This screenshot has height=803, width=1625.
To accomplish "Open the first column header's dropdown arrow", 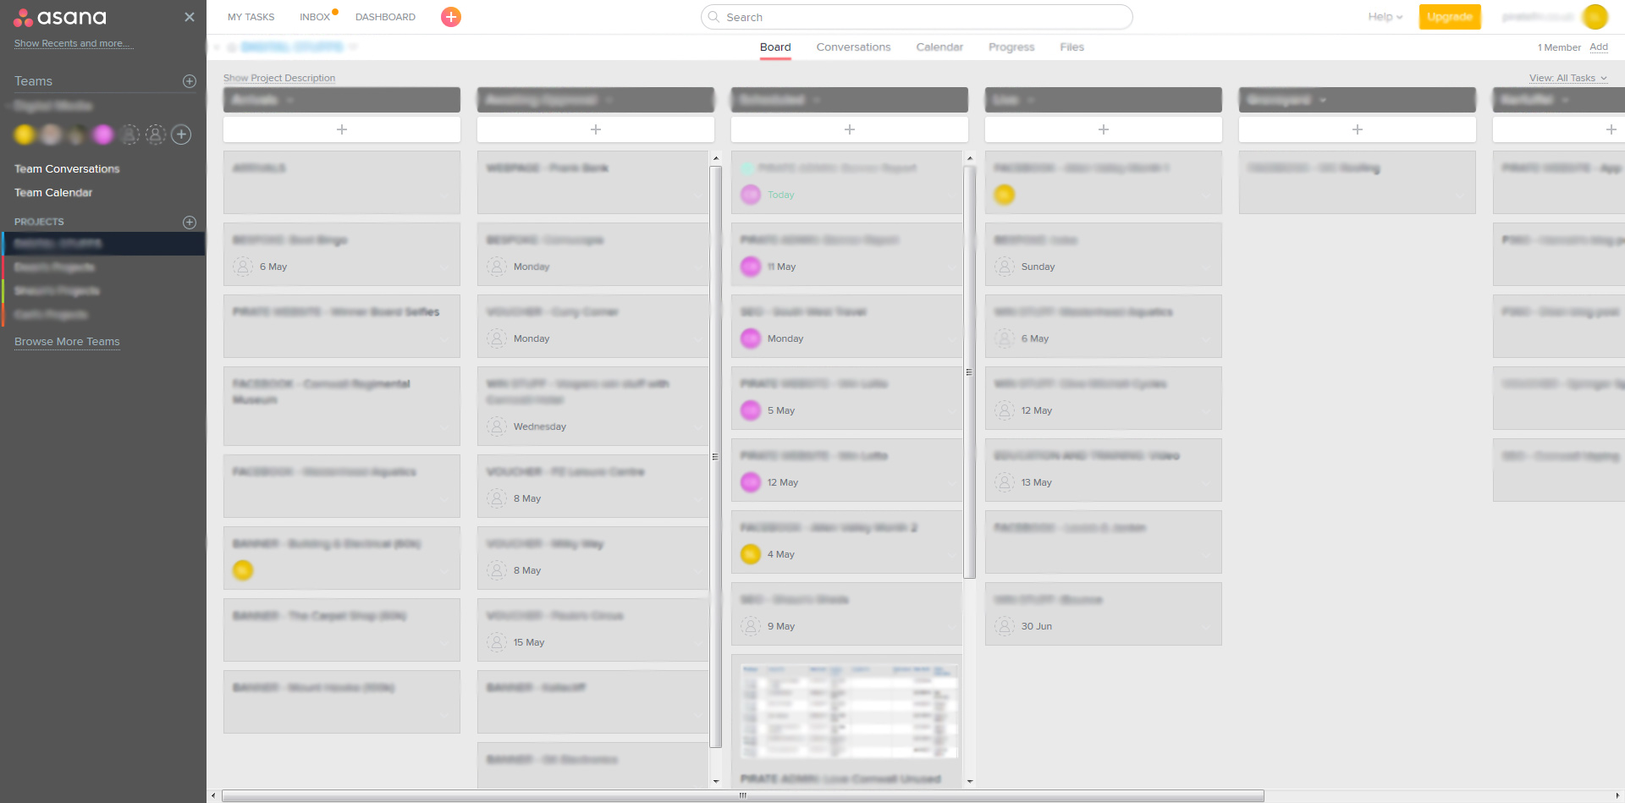I will point(291,100).
